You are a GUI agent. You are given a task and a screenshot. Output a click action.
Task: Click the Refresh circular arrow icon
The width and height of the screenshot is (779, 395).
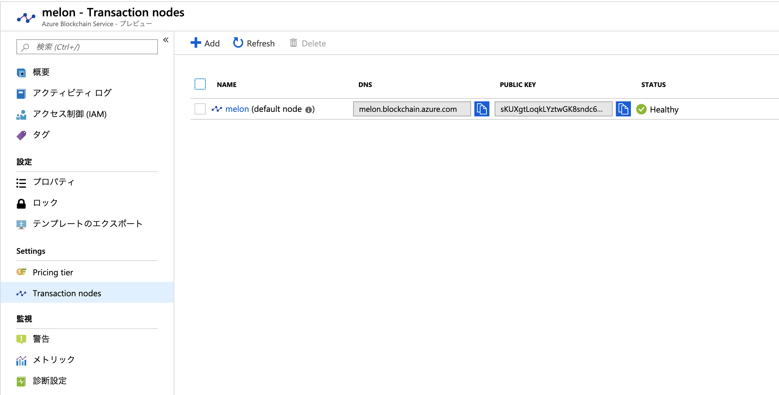238,43
